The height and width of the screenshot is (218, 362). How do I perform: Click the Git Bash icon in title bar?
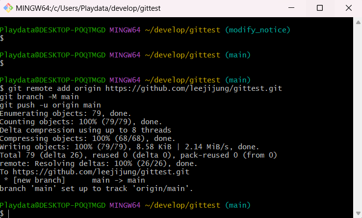(8, 8)
